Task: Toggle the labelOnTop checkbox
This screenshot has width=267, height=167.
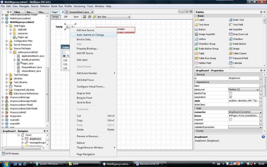Action: 230,93
